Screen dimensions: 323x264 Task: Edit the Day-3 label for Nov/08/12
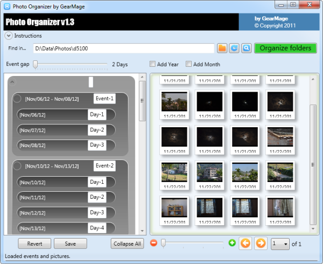click(x=97, y=145)
